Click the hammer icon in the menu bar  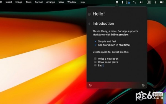click(x=135, y=2)
